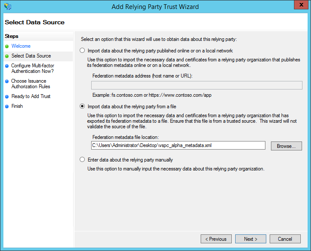Click the blue bullet beside Configure Multi-factor Authentication
The height and width of the screenshot is (251, 311).
[7, 66]
